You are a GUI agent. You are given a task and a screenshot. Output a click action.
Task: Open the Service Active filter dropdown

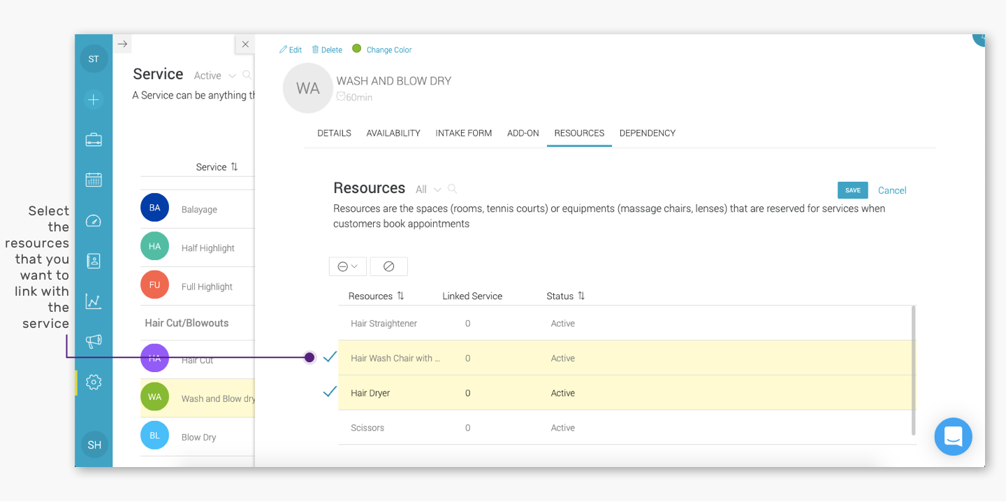click(x=215, y=76)
